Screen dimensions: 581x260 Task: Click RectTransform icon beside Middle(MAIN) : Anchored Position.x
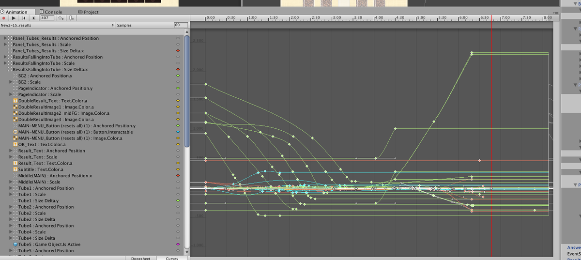point(15,176)
